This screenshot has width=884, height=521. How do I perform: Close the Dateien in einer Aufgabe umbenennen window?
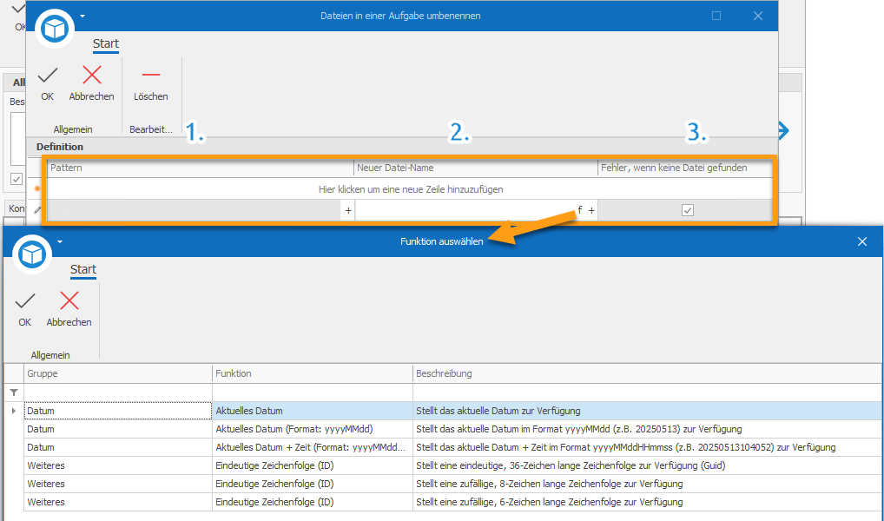(x=758, y=16)
